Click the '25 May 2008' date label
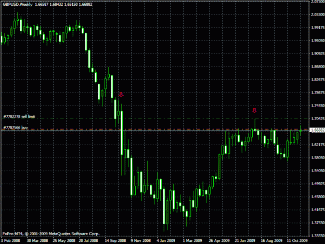The height and width of the screenshot is (244, 325). click(x=64, y=241)
